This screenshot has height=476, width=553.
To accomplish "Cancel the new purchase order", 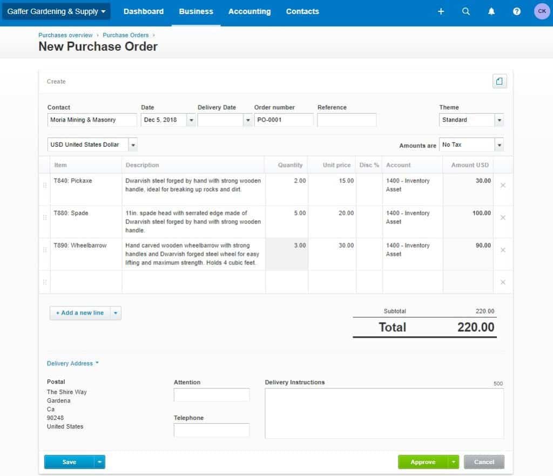I will [x=483, y=462].
